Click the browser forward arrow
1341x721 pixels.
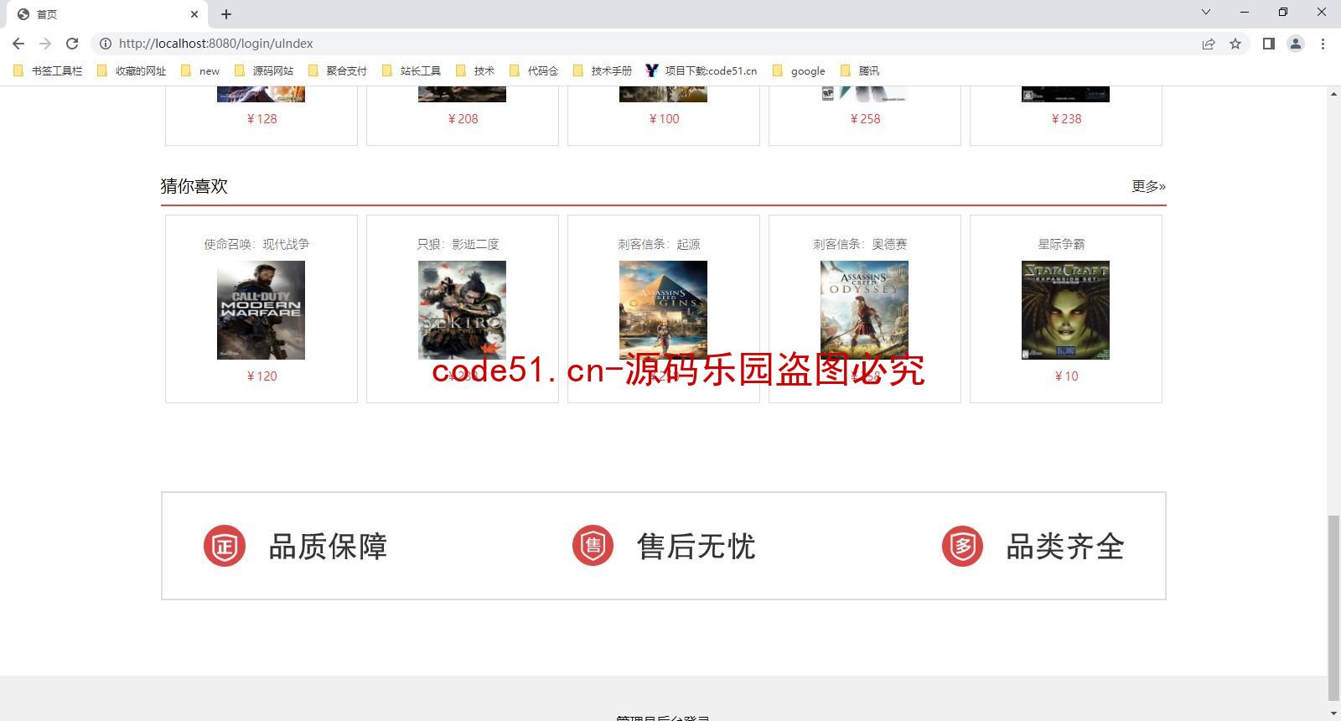45,44
